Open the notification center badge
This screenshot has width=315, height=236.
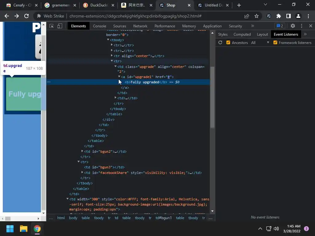306,229
